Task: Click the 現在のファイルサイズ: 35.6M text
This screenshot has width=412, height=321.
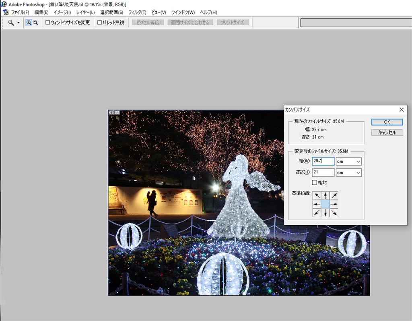Action: (x=319, y=121)
